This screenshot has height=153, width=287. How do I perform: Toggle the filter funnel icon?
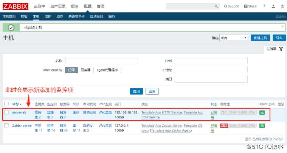281,49
